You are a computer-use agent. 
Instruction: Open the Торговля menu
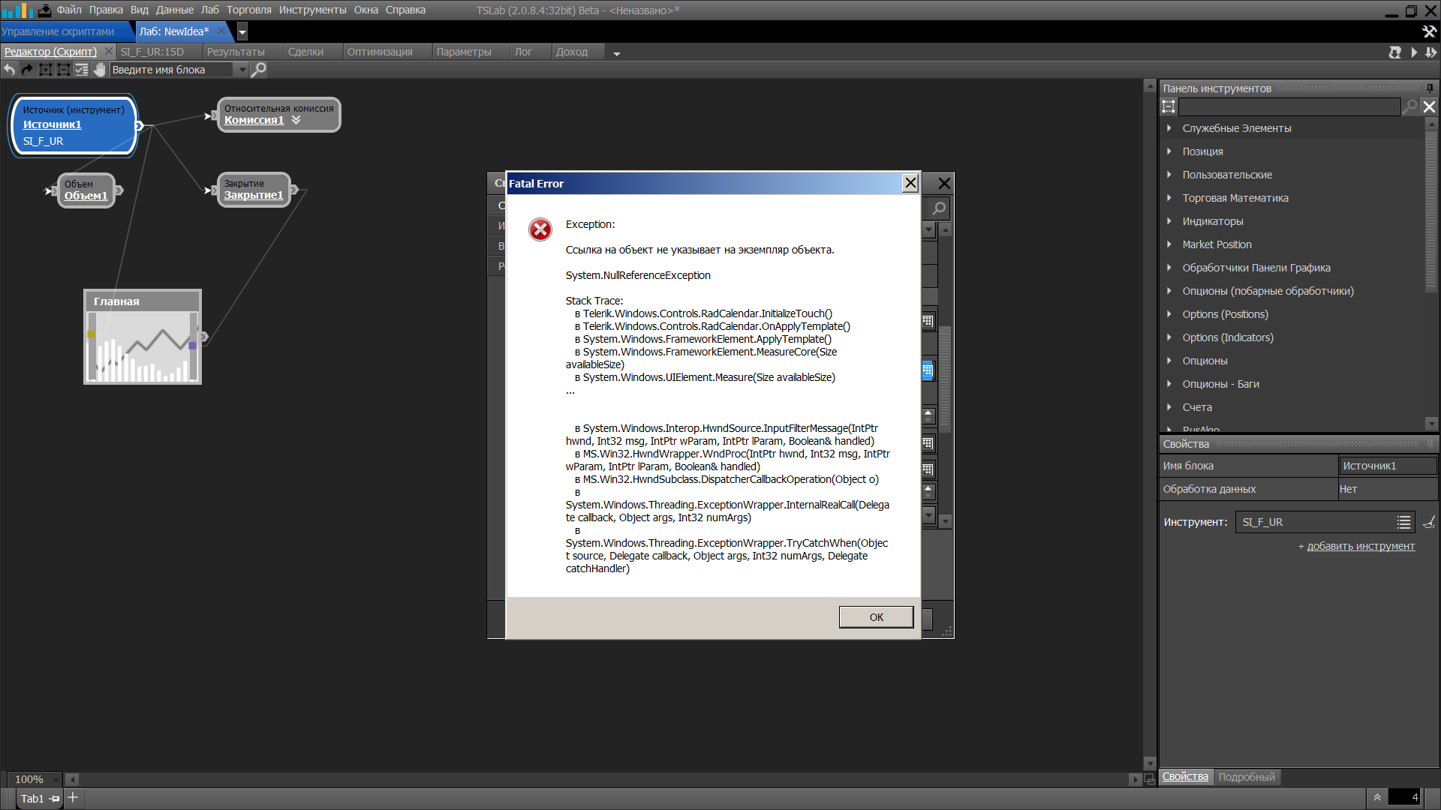pyautogui.click(x=248, y=10)
